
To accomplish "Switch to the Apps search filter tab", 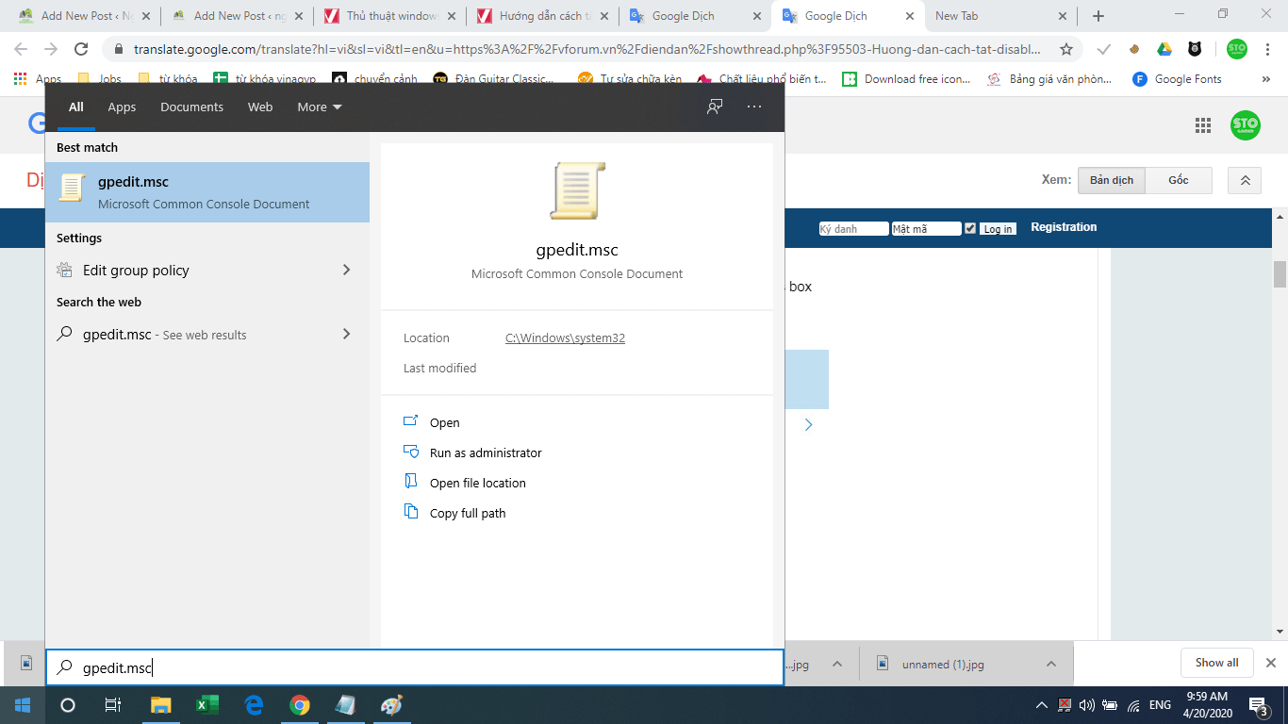I will 122,107.
